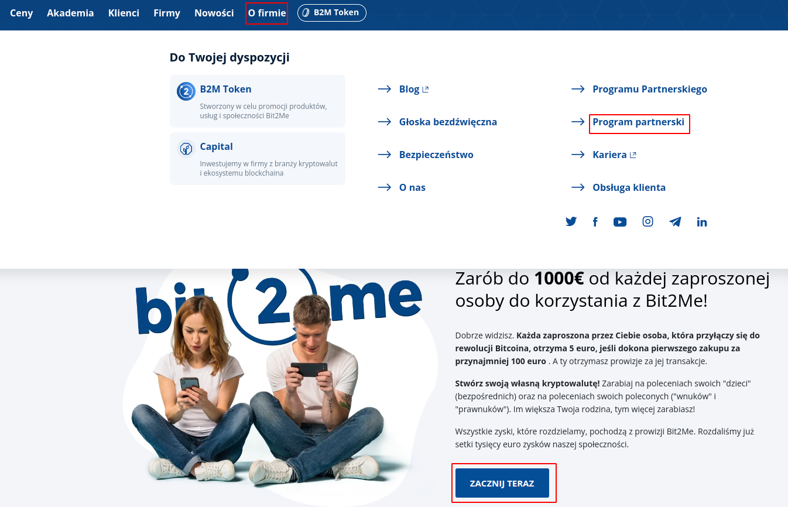Screen dimensions: 788x507
Task: Click paragraph starting 'Stwórz swoją własną kryptowalutę'
Action: point(603,396)
